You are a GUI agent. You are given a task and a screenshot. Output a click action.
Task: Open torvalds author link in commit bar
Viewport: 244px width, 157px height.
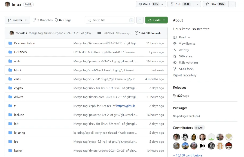(21, 33)
